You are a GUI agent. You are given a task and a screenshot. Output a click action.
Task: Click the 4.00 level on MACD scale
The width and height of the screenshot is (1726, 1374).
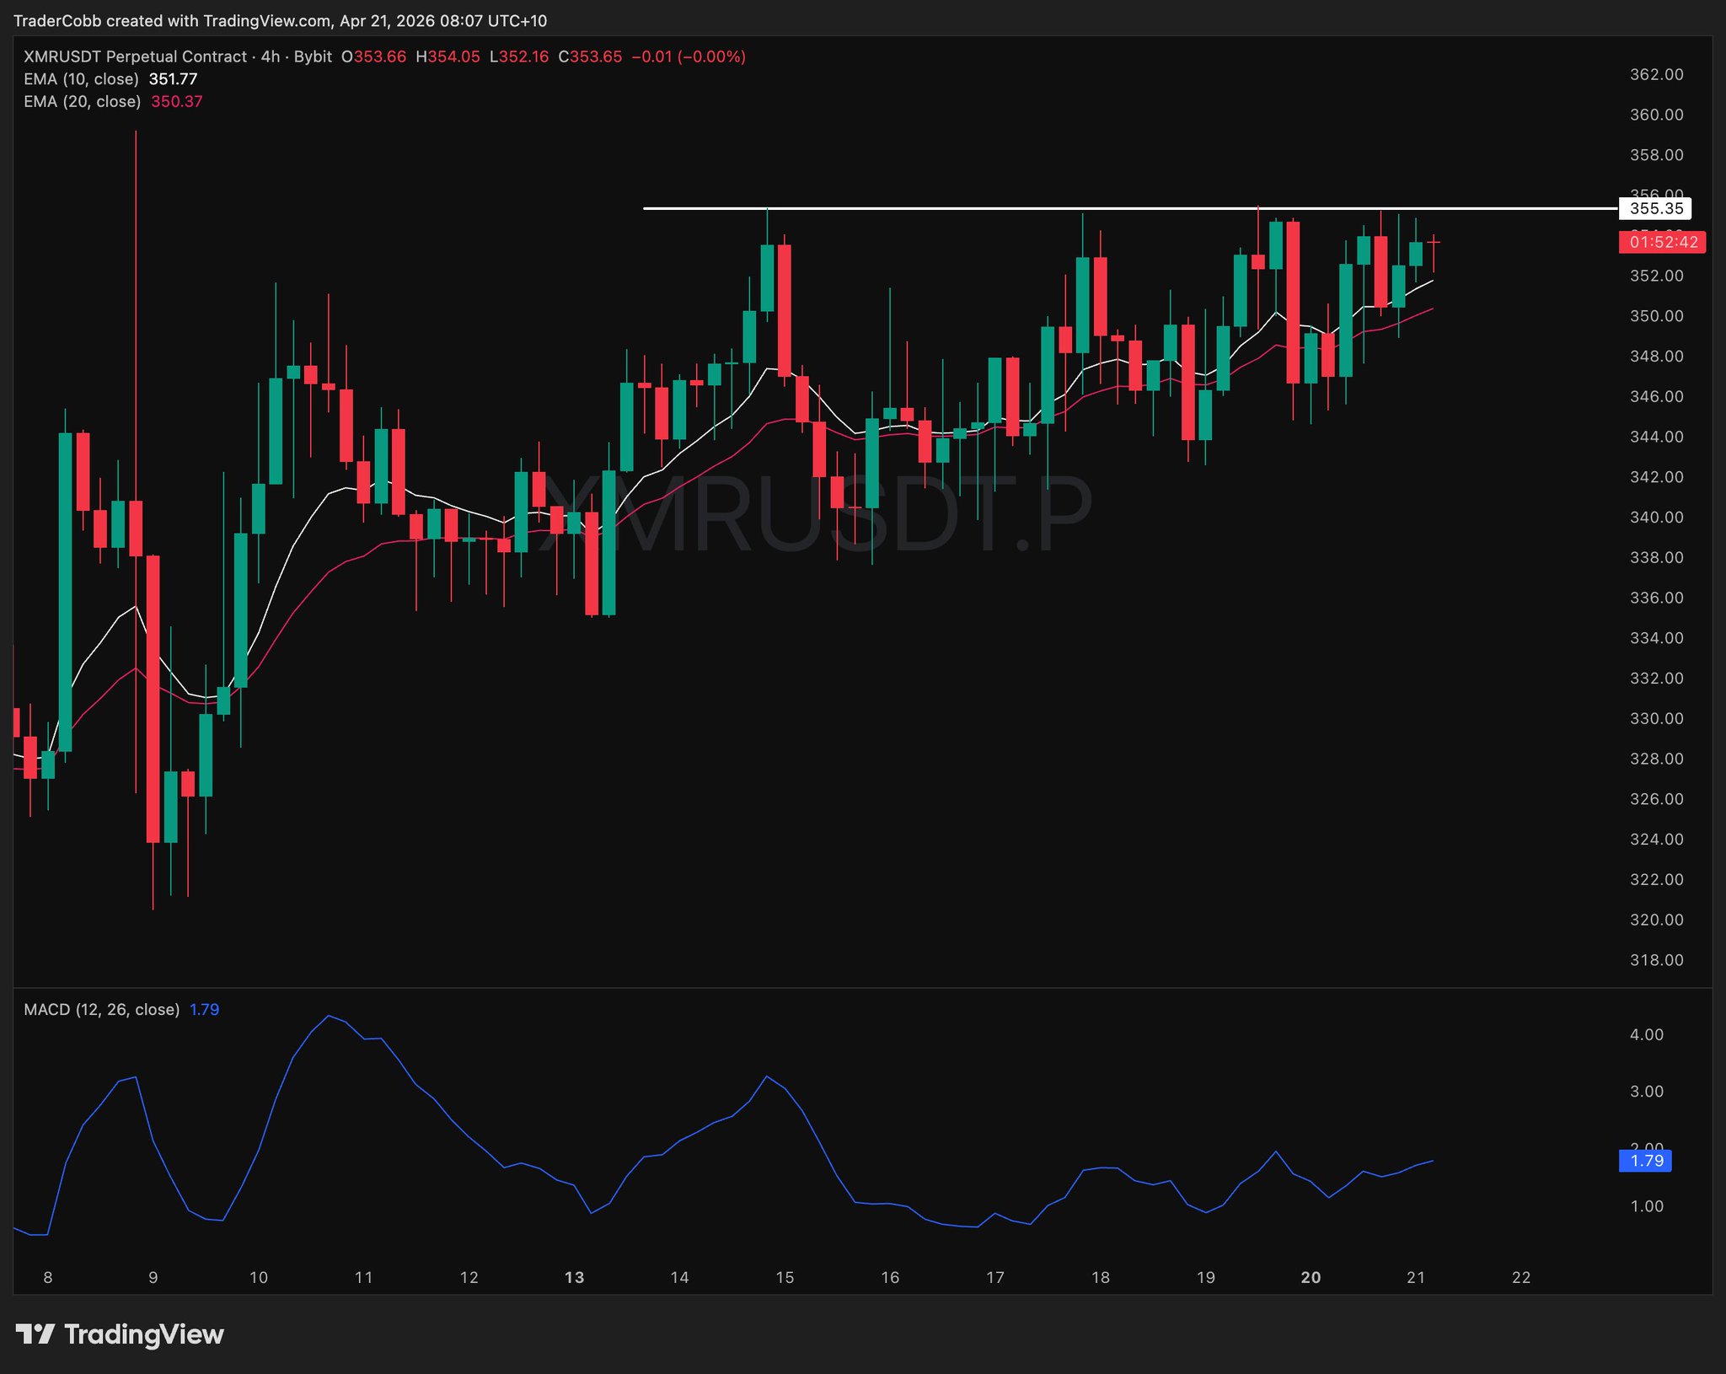[1646, 1034]
